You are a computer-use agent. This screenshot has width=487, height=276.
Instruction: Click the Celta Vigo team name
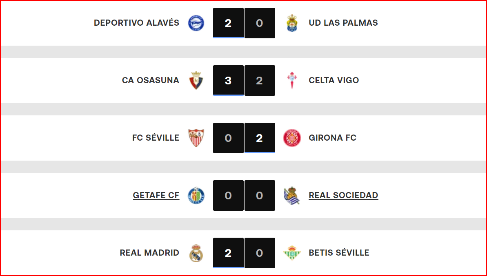coord(334,80)
